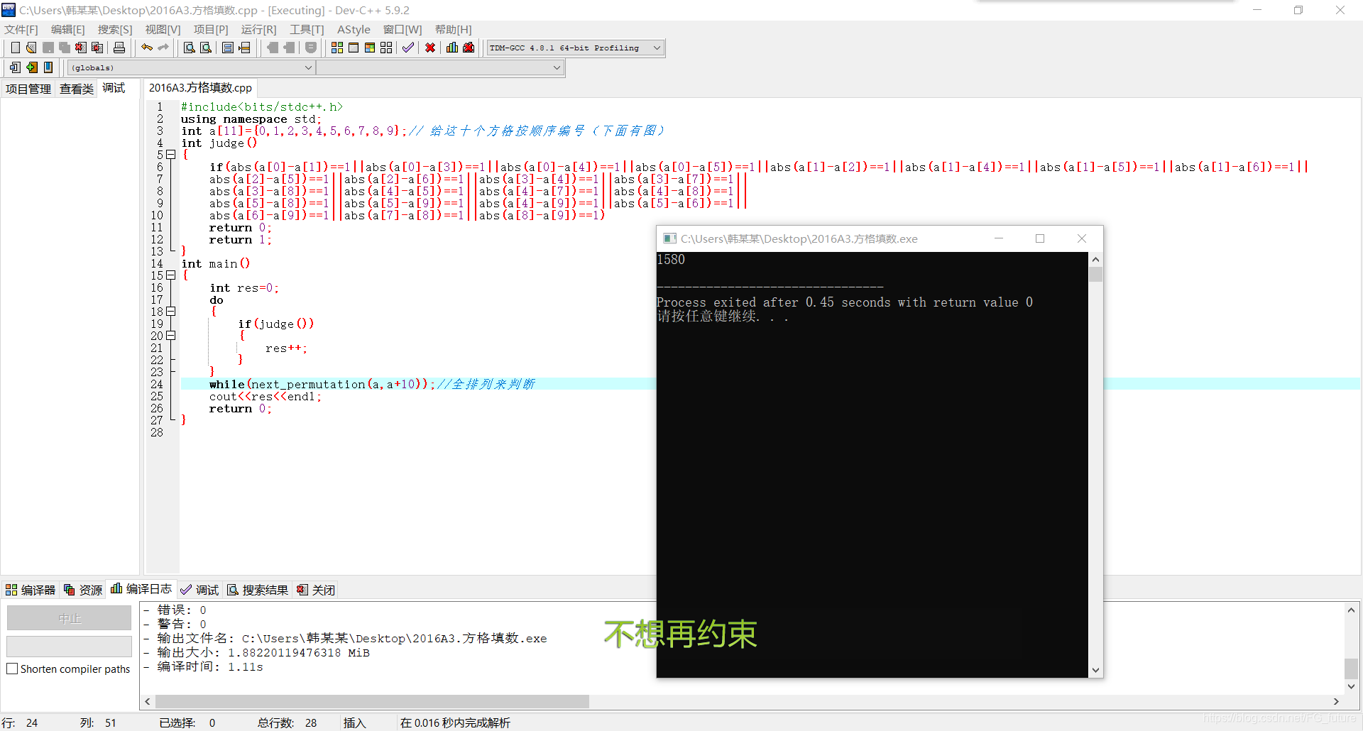Open the 项目[P] menu

[x=211, y=29]
